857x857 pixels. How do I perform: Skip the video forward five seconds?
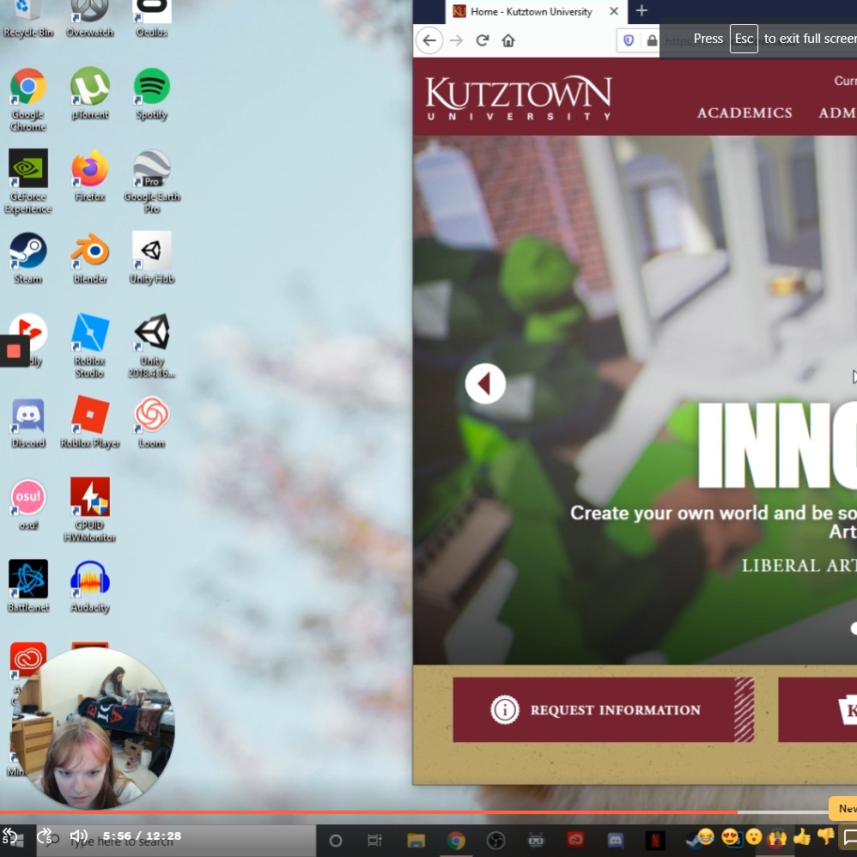45,836
